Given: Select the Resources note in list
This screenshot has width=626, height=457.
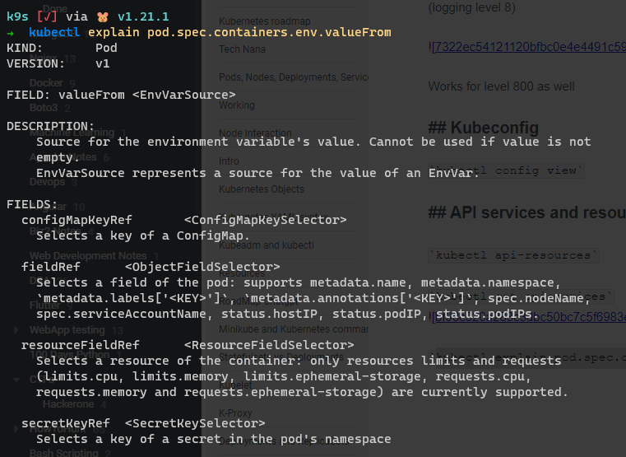Looking at the screenshot, I should click(242, 273).
